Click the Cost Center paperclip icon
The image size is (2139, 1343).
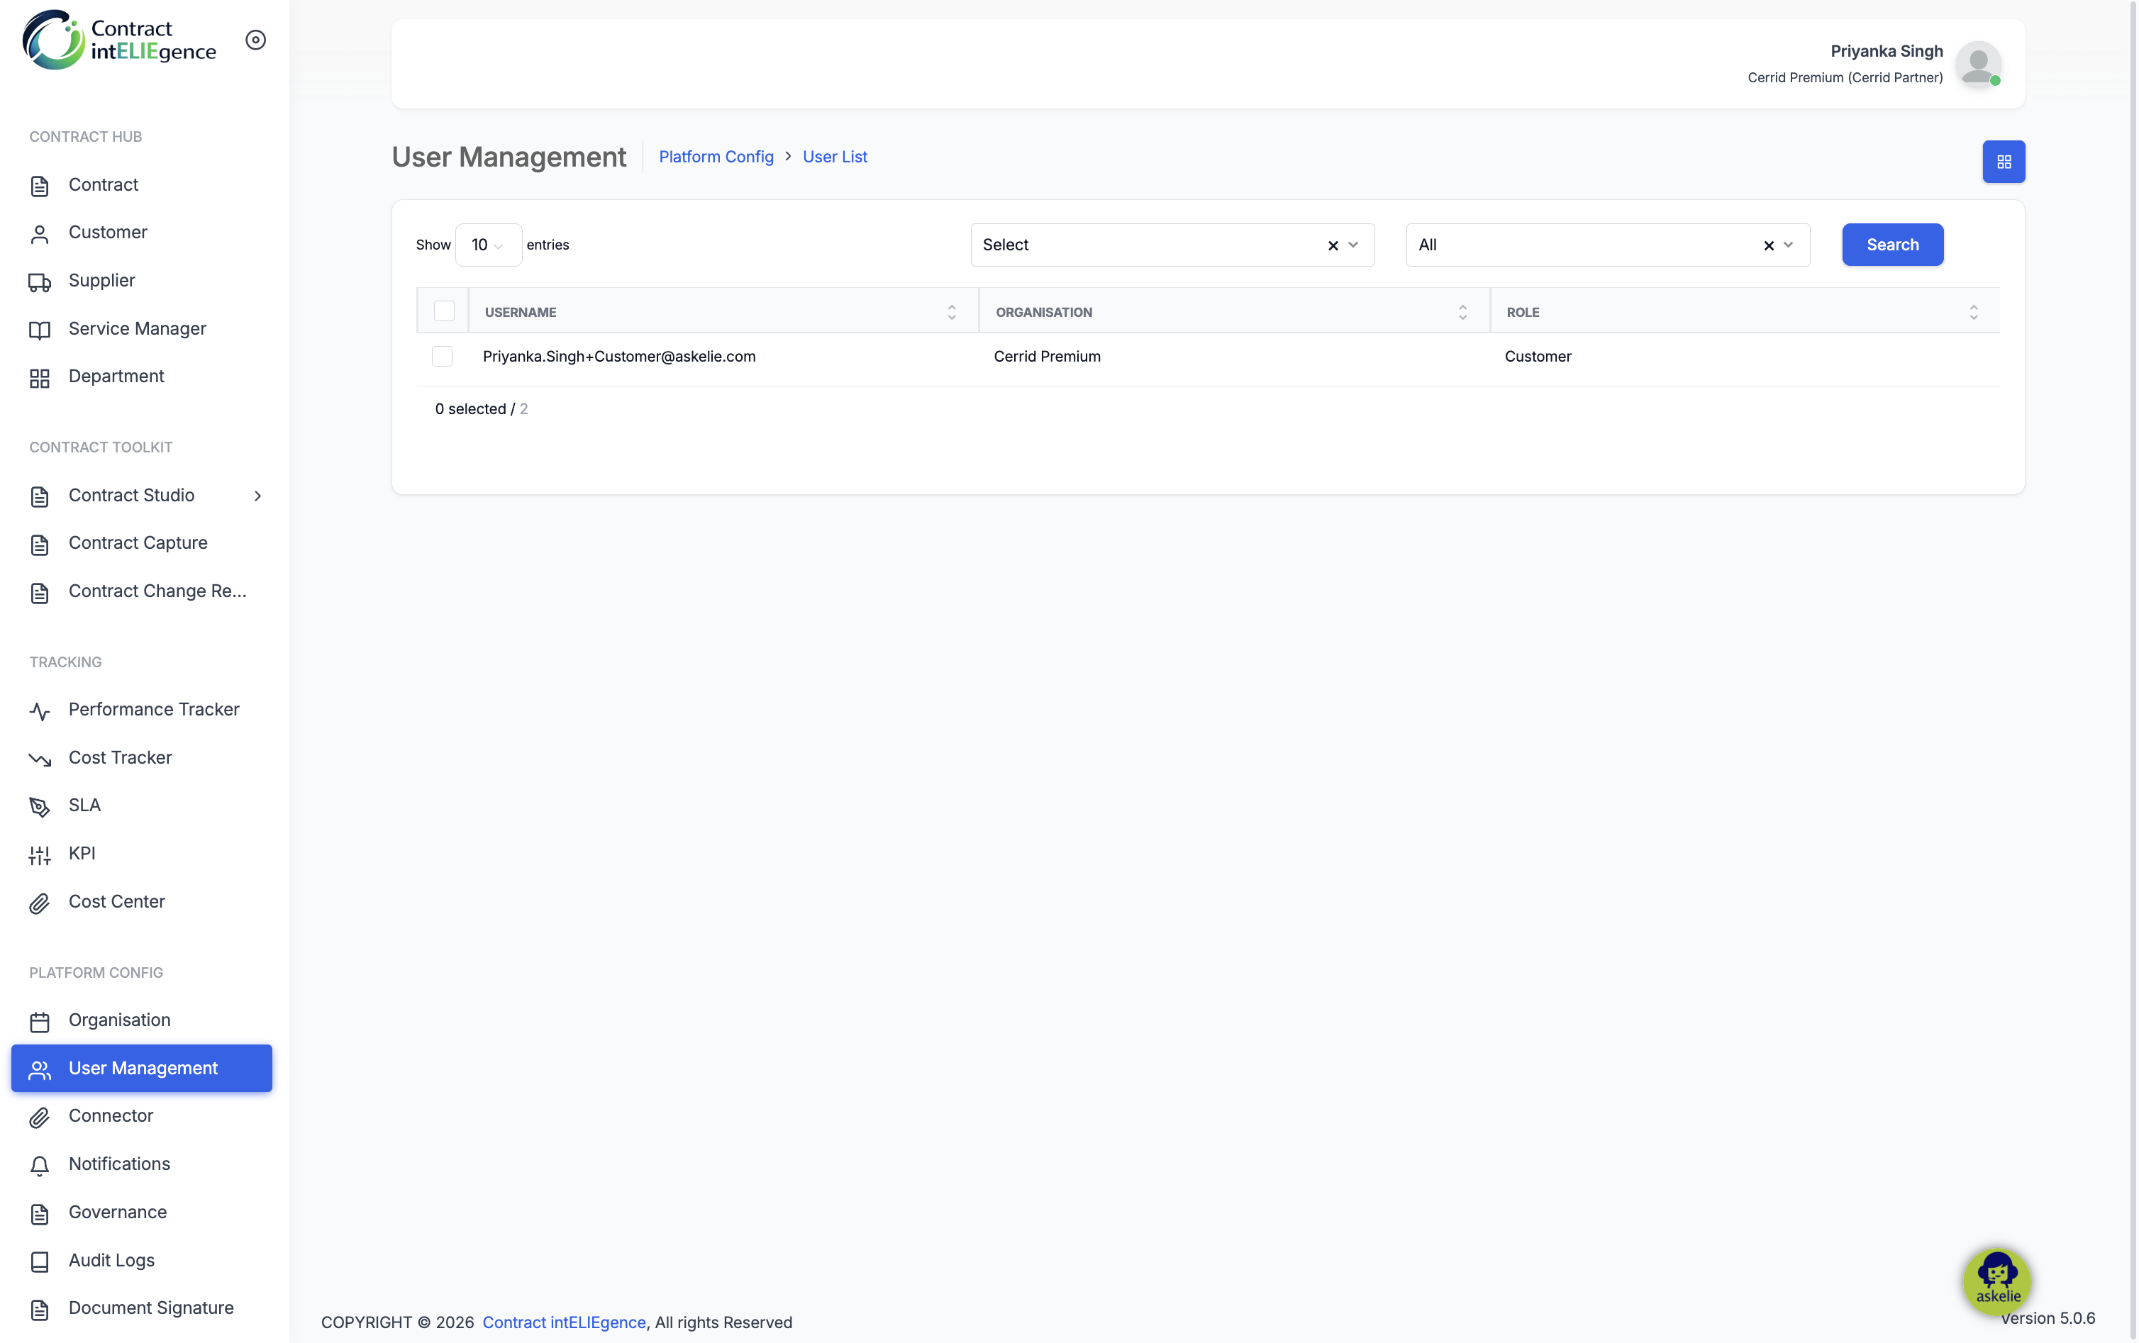pyautogui.click(x=39, y=903)
